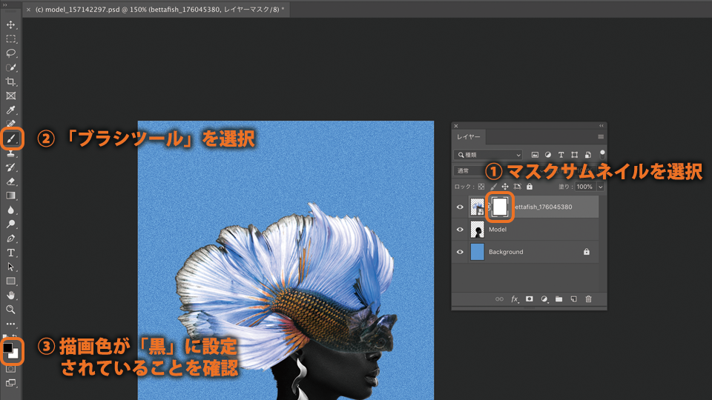This screenshot has height=400, width=712.
Task: Select the Crop tool
Action: 10,81
